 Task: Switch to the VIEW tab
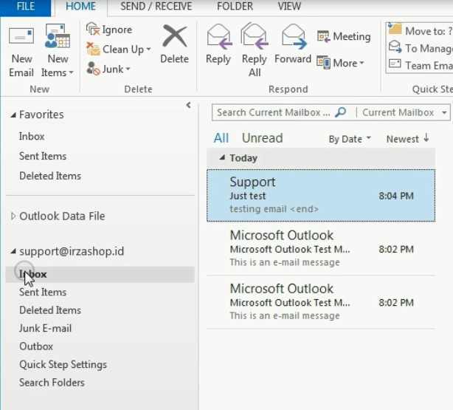click(x=289, y=7)
